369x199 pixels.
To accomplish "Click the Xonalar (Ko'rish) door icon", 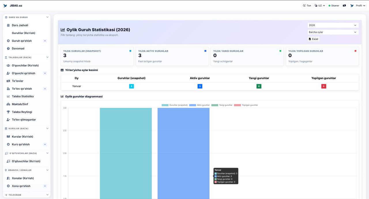I will tap(8, 178).
